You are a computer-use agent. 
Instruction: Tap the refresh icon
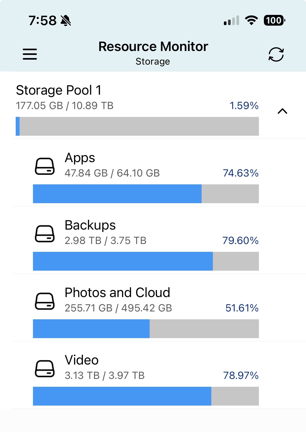click(x=276, y=54)
